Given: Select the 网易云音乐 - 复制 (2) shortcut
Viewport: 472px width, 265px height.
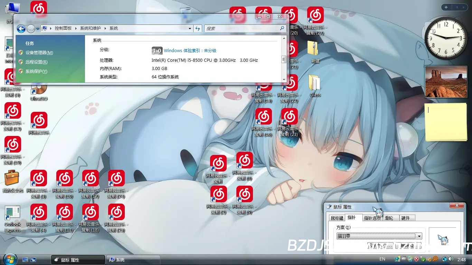Looking at the screenshot, I should 219,200.
